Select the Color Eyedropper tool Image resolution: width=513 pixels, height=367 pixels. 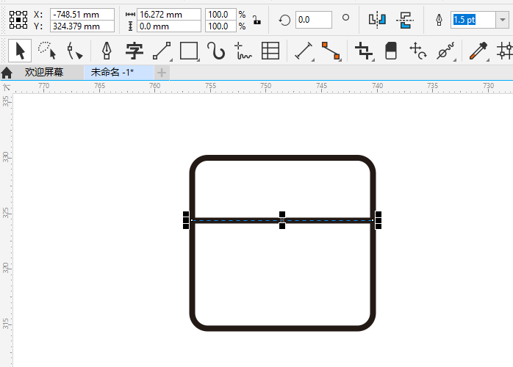tap(478, 51)
